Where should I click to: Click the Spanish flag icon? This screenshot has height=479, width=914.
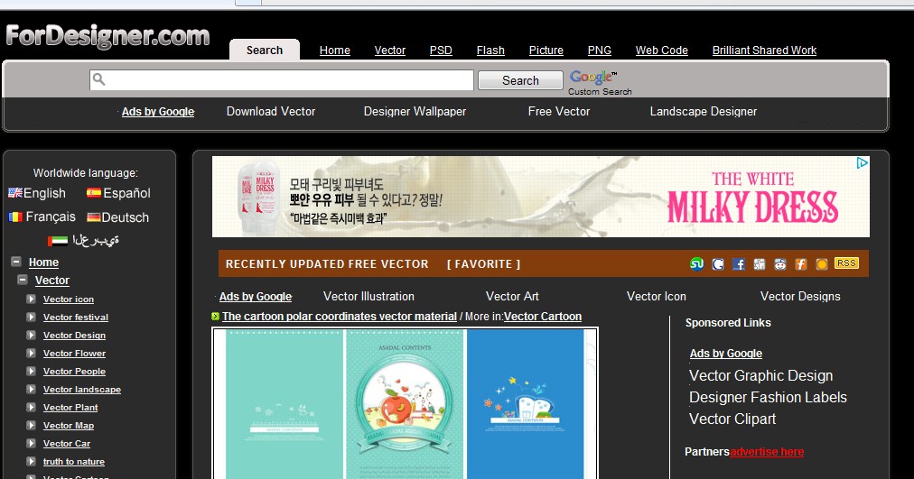point(94,193)
